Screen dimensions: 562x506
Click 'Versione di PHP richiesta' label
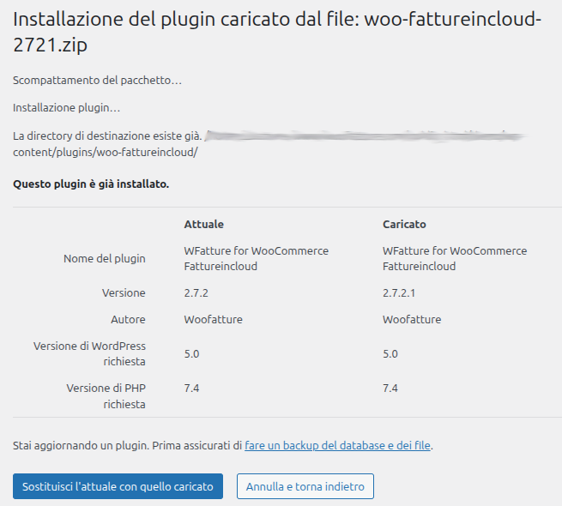coord(106,396)
